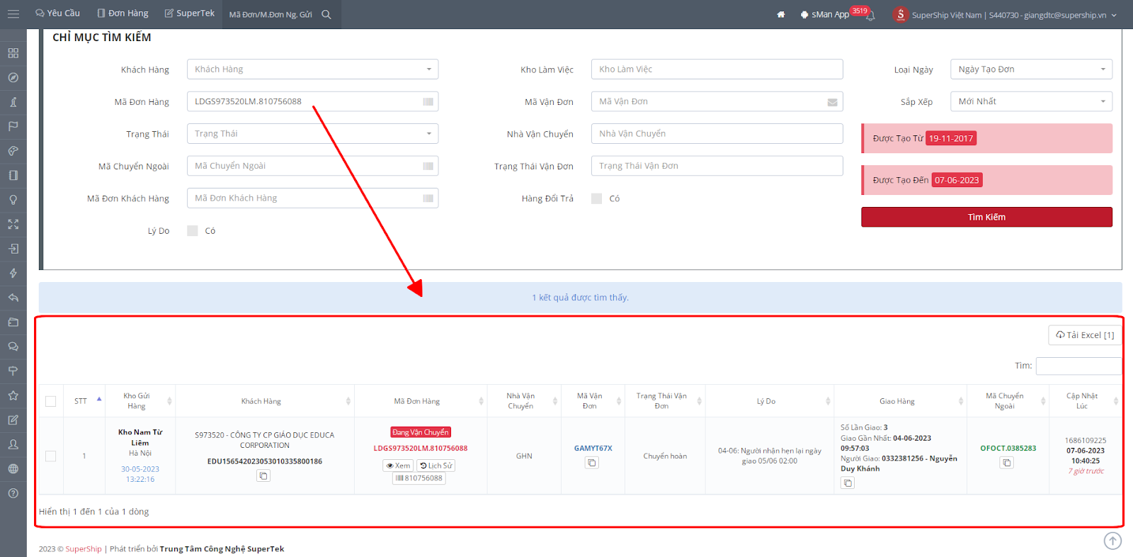Viewport: 1133px width, 557px height.
Task: Click the Nhà Vận Chuyển input field
Action: click(x=717, y=134)
